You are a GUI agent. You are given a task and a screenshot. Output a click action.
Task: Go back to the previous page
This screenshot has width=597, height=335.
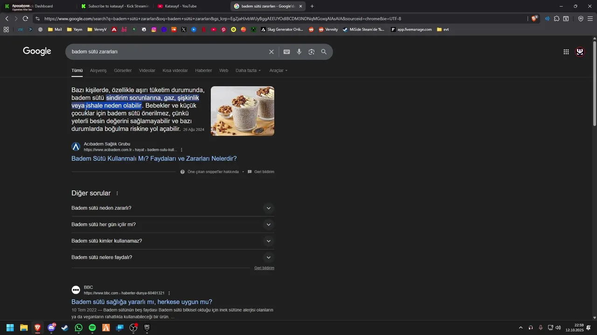pos(7,19)
